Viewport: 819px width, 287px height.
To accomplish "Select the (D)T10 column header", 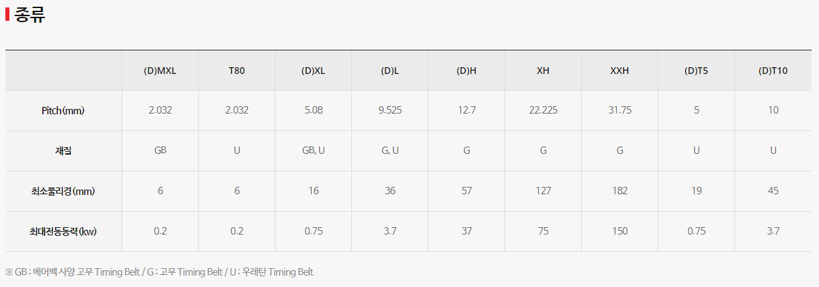I will tap(773, 71).
